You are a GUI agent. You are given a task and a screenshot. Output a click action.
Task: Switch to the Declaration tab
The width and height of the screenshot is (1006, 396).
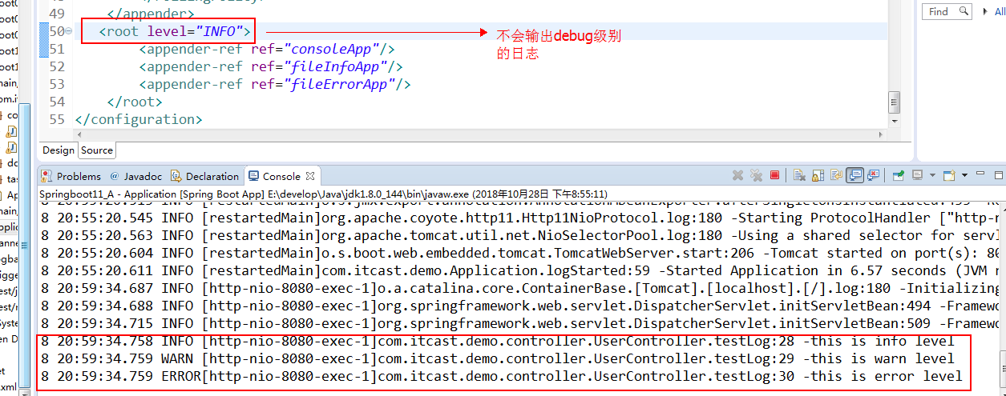(x=205, y=176)
